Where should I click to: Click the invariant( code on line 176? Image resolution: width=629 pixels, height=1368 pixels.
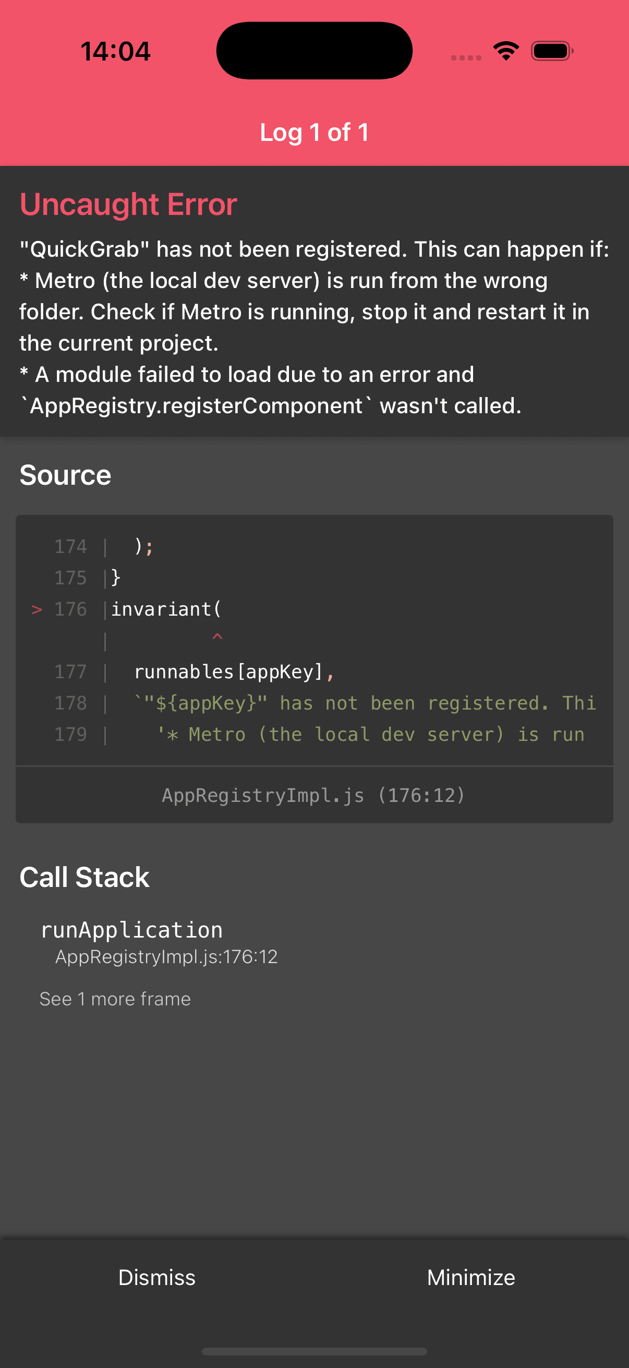click(166, 609)
